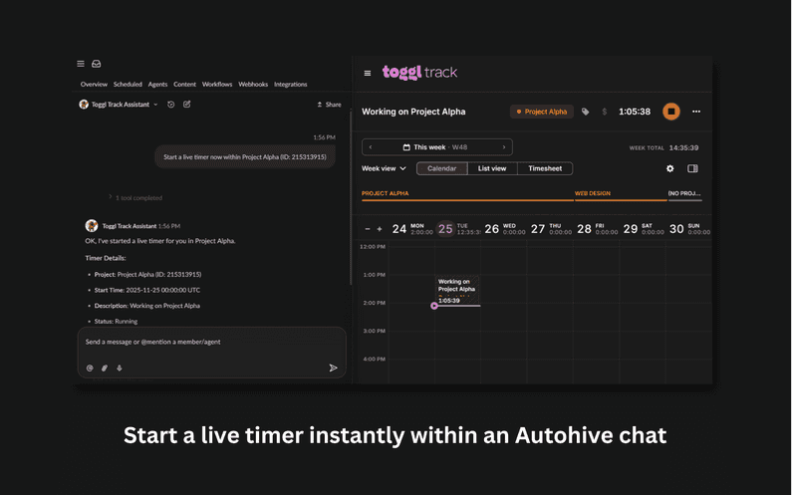Open the chat history clock icon

(x=171, y=105)
